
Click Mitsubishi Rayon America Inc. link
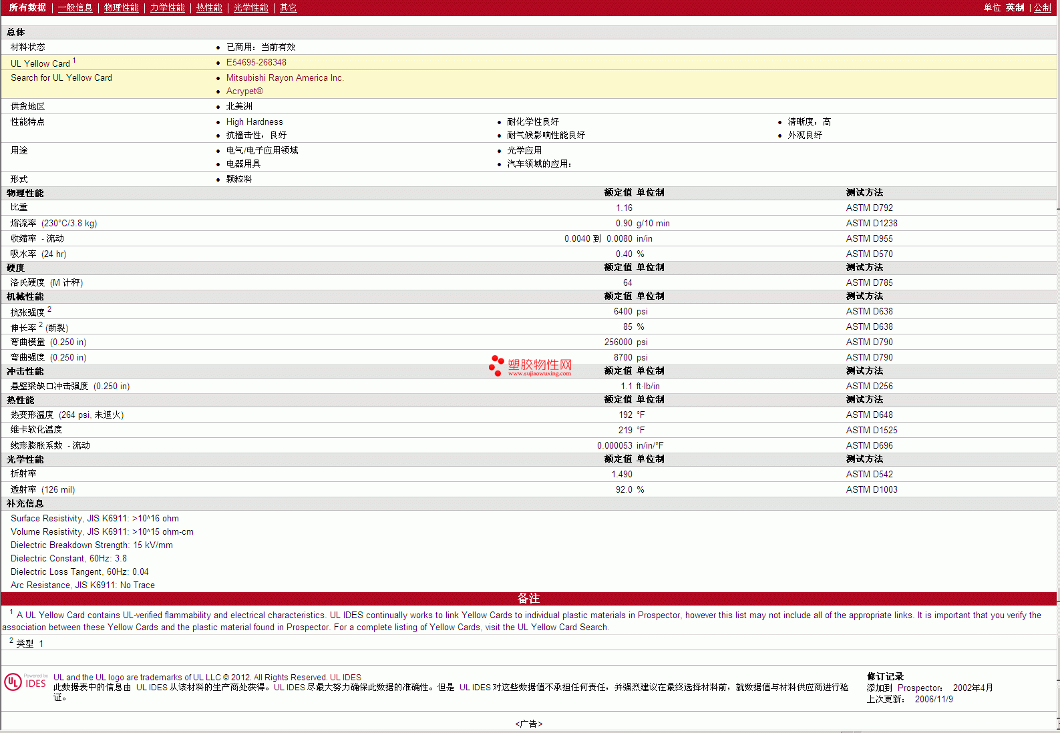tap(285, 78)
